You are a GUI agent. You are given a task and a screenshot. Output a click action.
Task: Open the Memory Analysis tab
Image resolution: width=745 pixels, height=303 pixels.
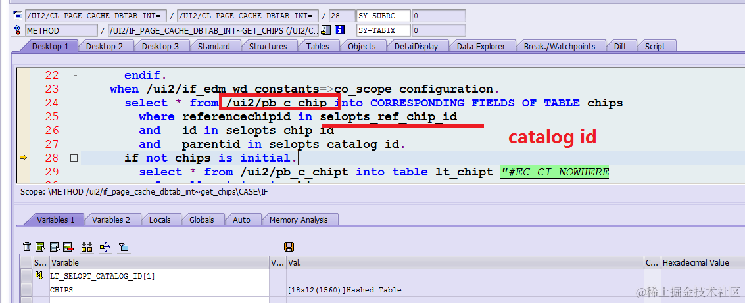pos(299,220)
